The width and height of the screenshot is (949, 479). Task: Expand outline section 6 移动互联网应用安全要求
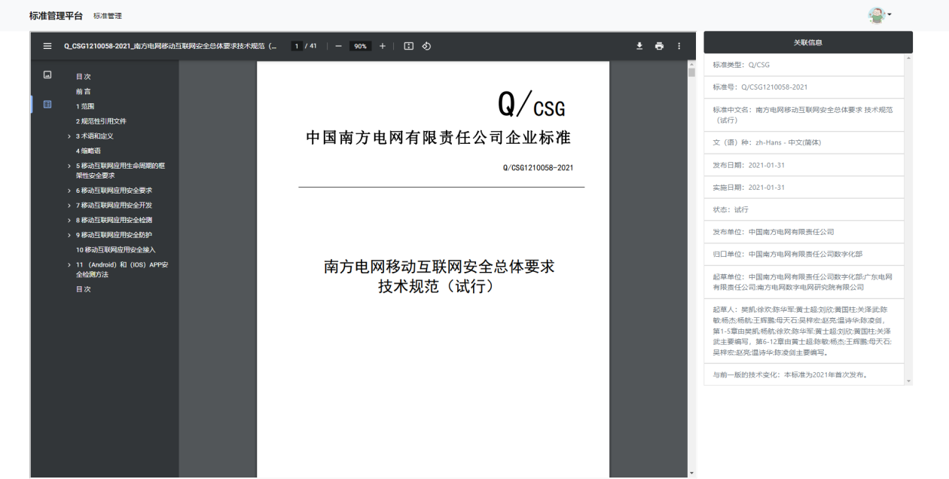pos(69,191)
